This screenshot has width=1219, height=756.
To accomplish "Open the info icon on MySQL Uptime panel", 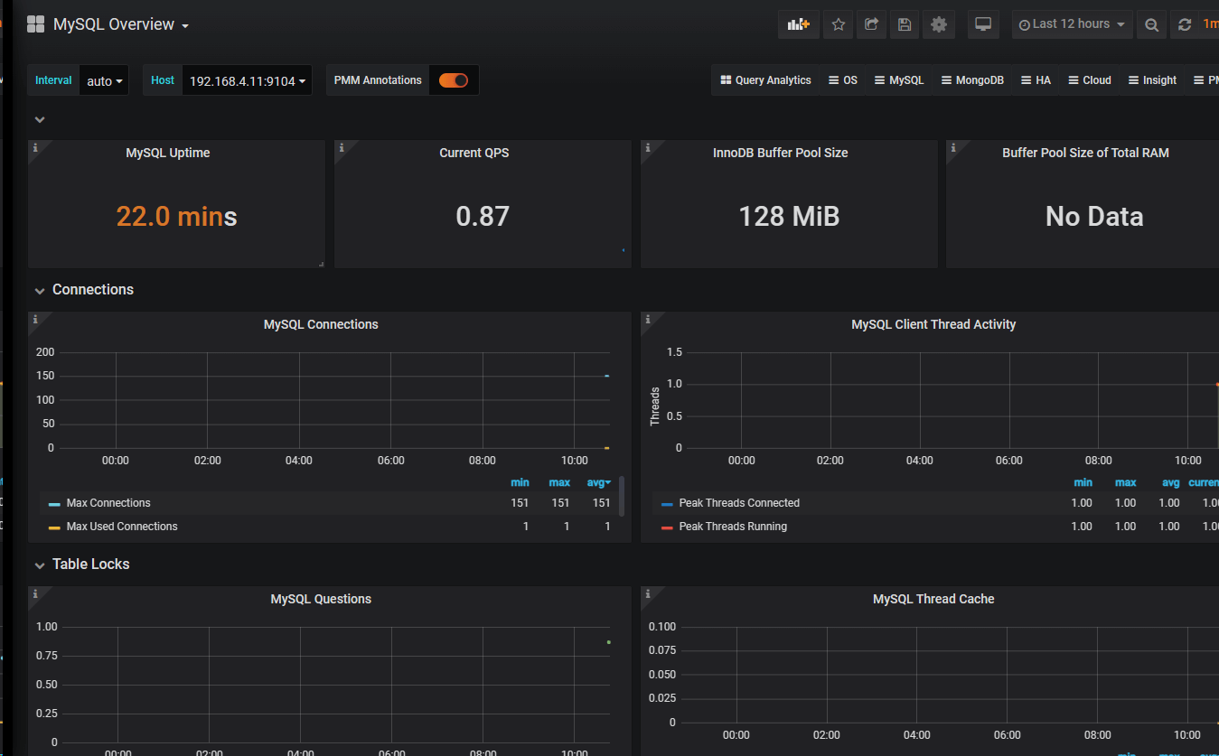I will [35, 147].
